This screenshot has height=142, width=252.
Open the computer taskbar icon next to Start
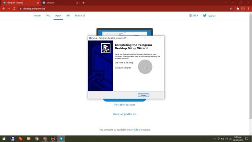(12, 138)
